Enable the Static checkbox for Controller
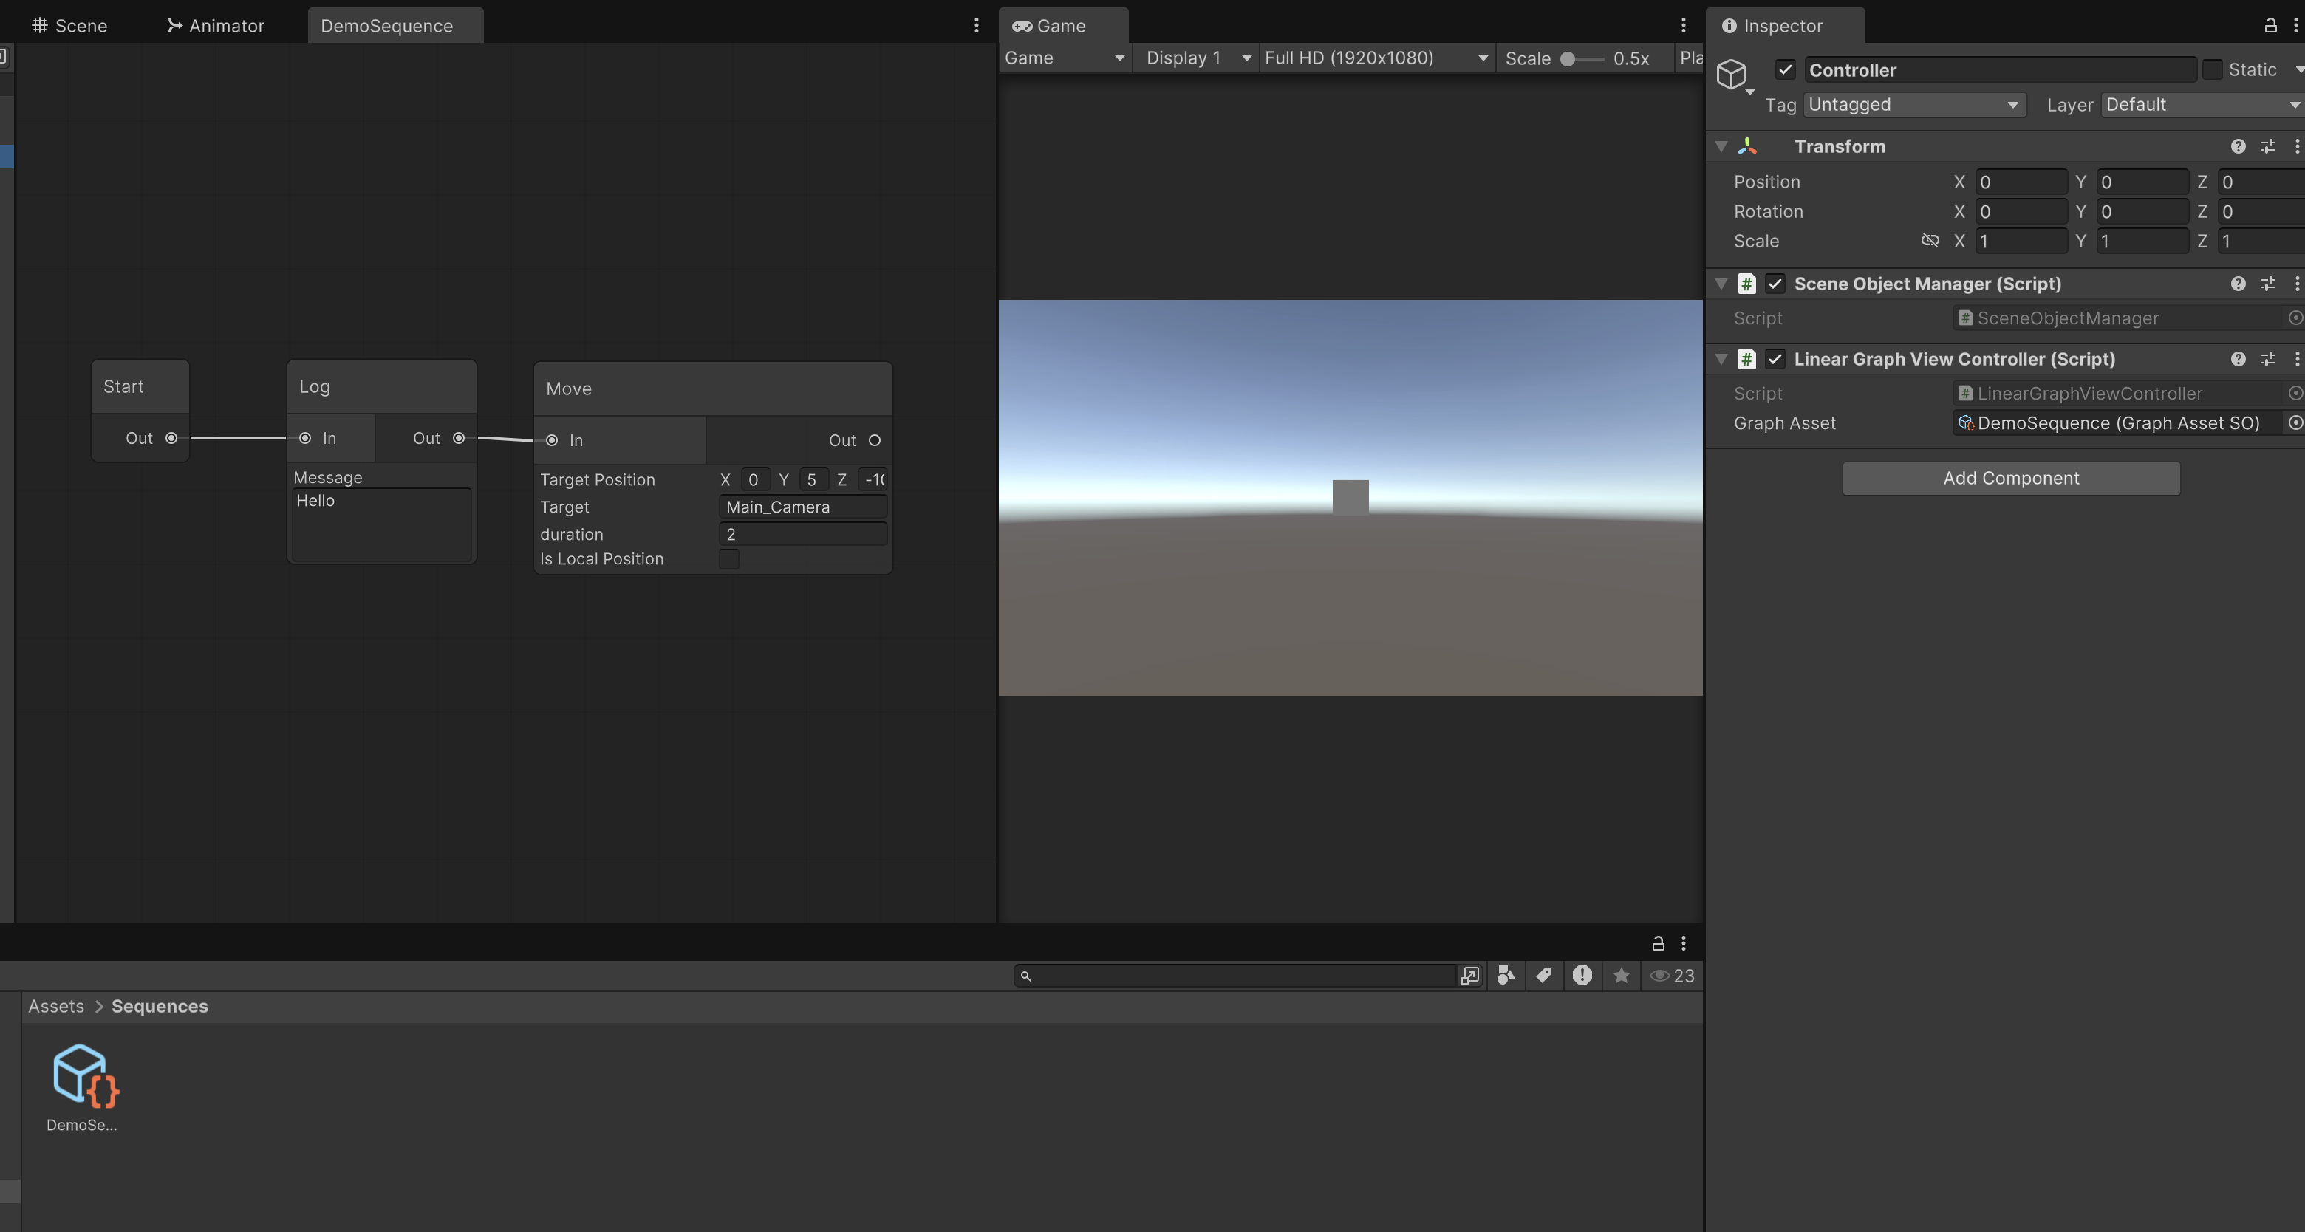Viewport: 2305px width, 1232px height. coord(2211,69)
